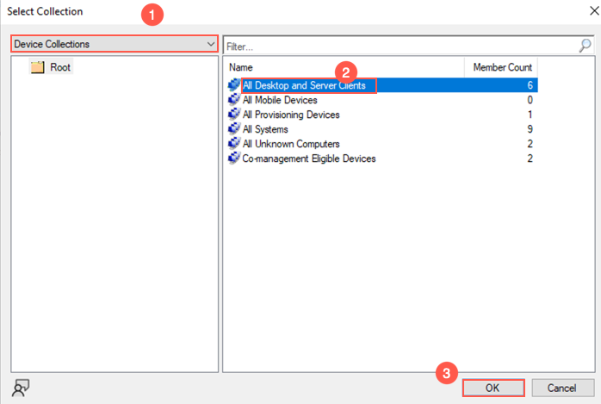Click the feedback person icon at bottom left
This screenshot has height=404, width=601.
pos(21,388)
